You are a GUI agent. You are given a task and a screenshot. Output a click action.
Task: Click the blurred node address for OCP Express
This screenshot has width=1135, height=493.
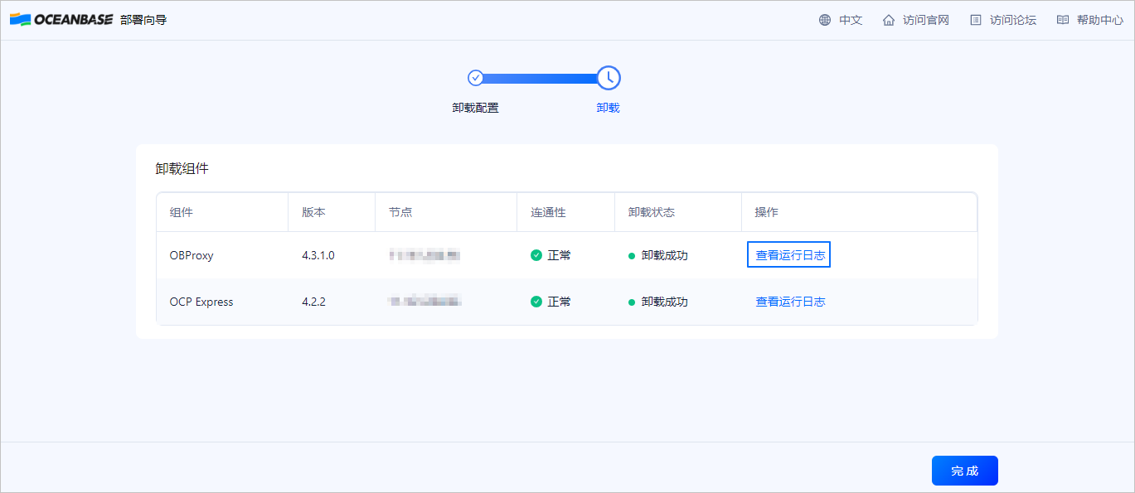tap(424, 302)
